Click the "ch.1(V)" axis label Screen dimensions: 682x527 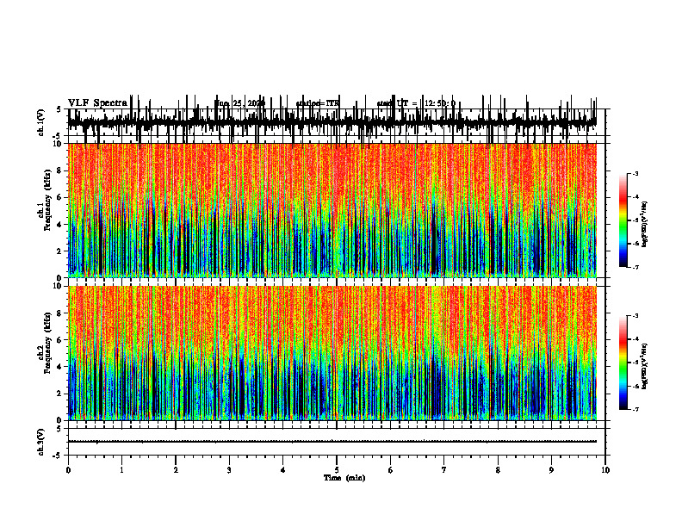click(41, 122)
